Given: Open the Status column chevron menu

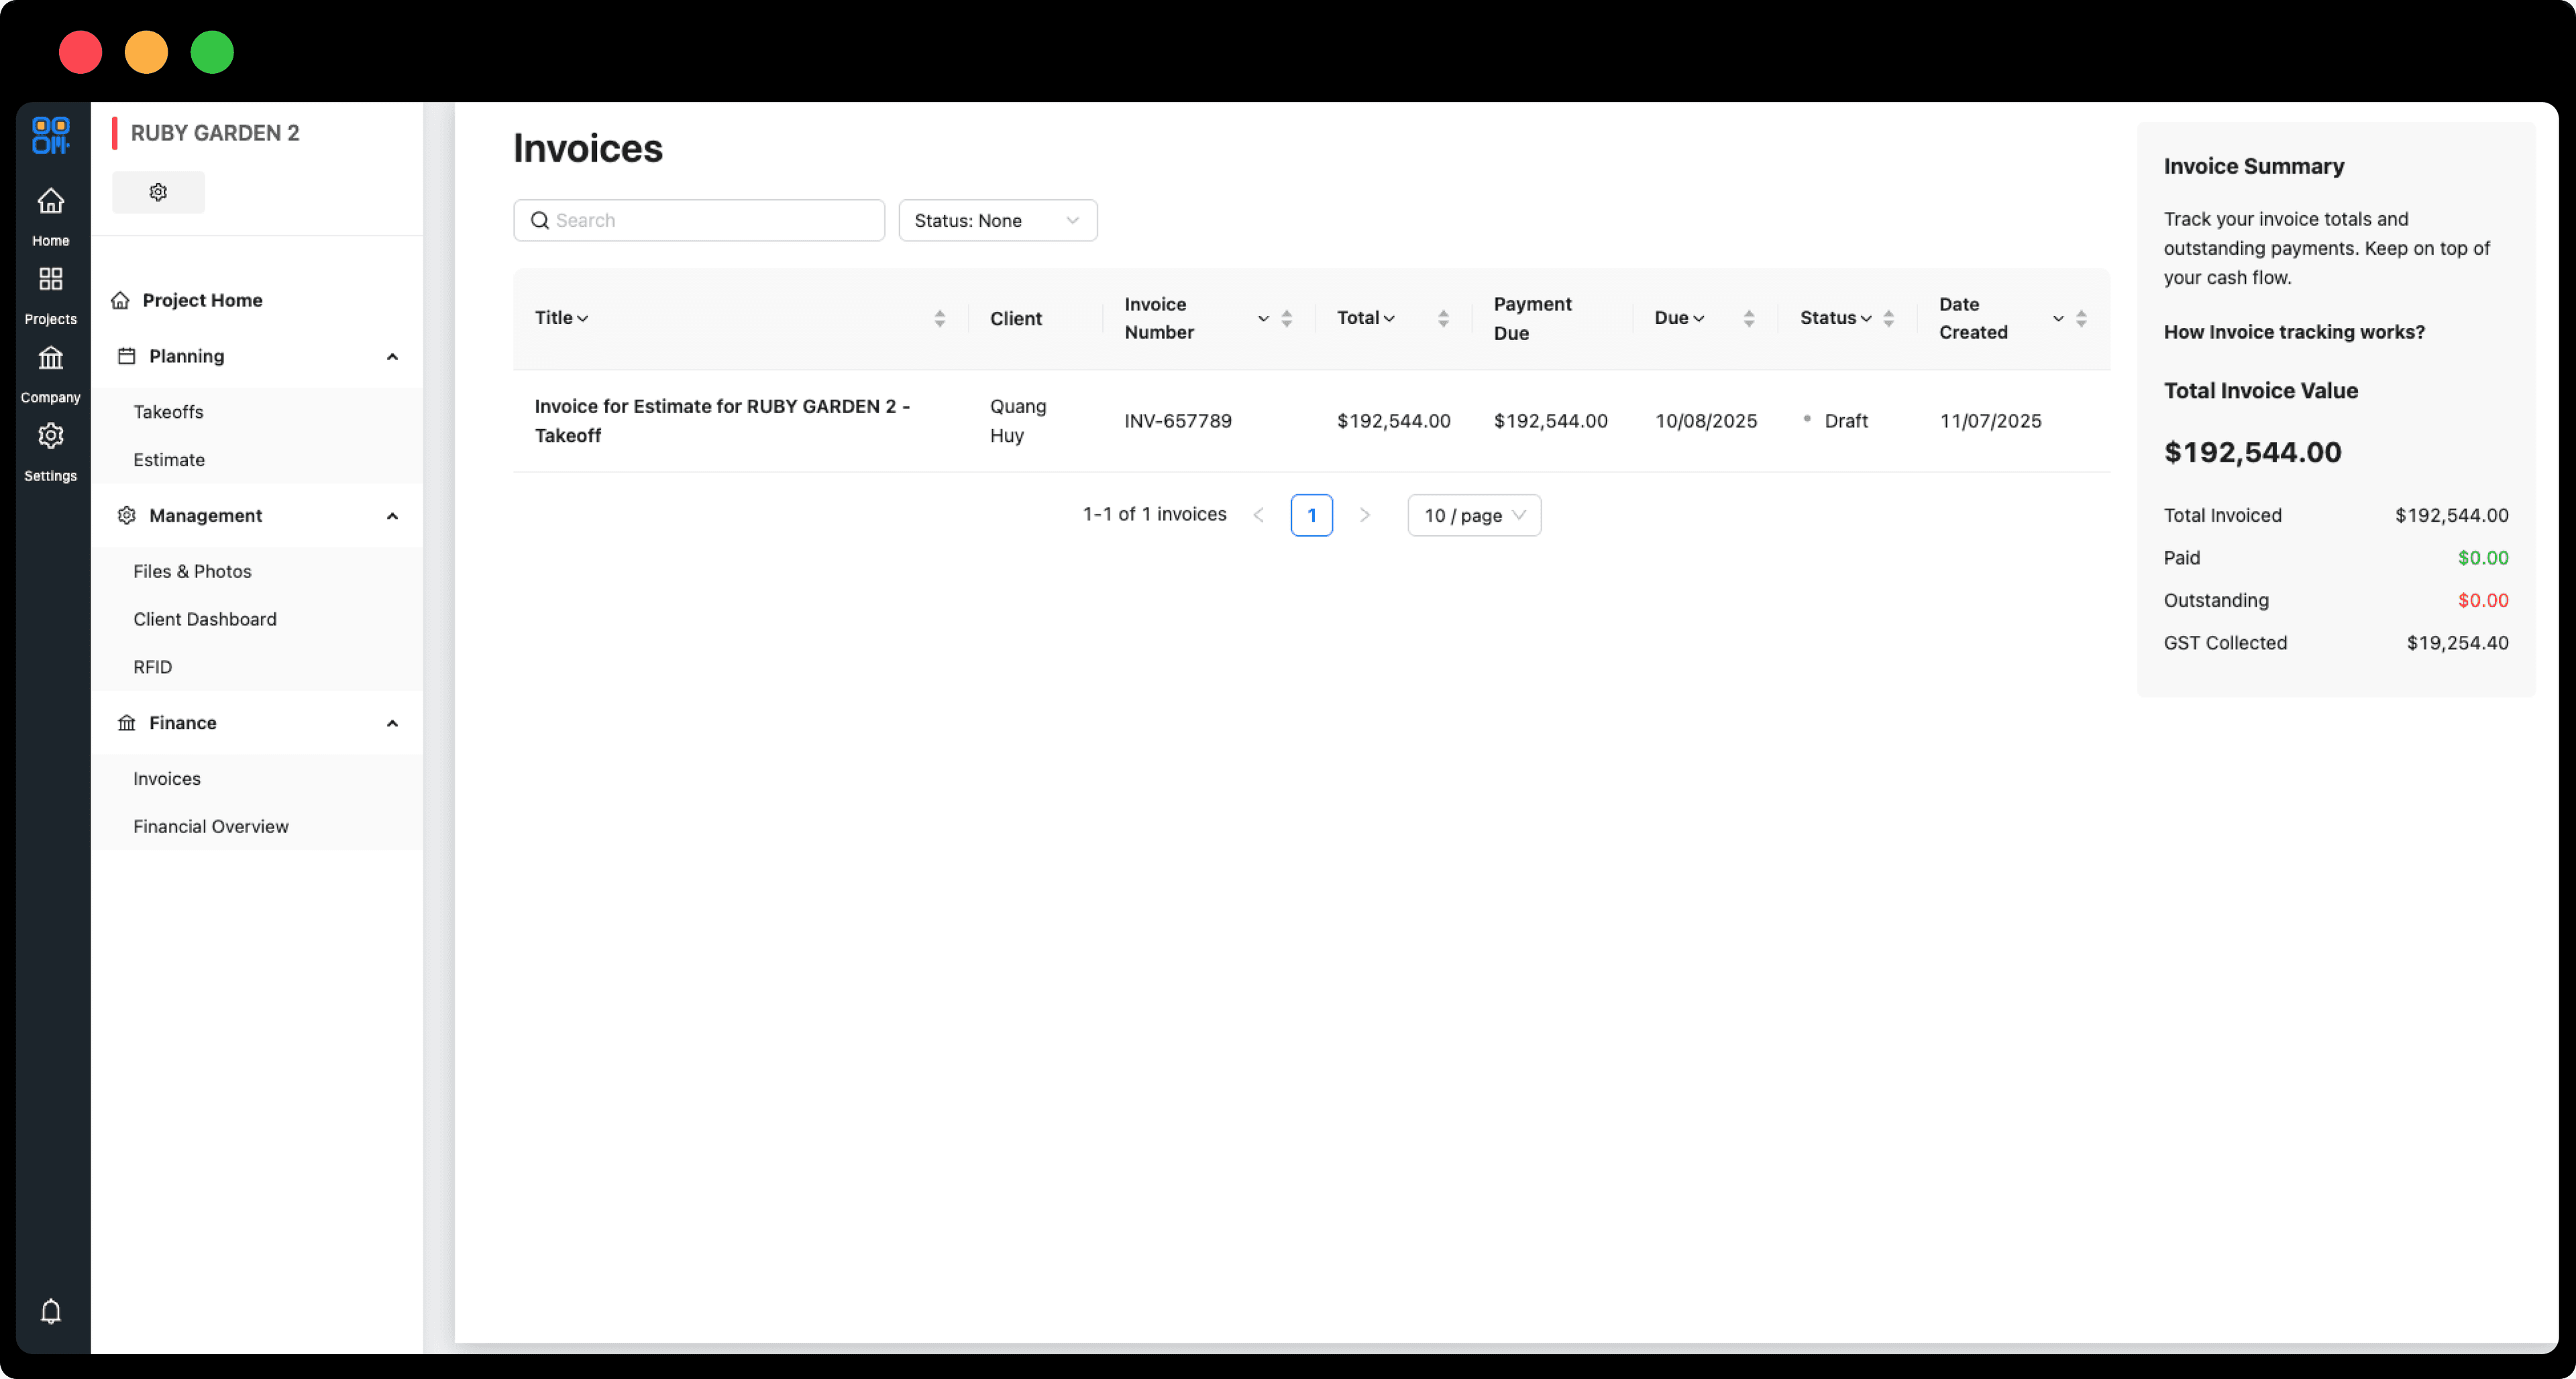Looking at the screenshot, I should click(1865, 318).
